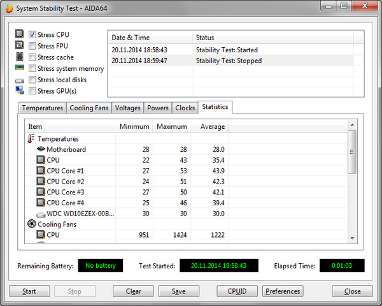The width and height of the screenshot is (382, 306).
Task: Click the fan icon beside Cooling Fans
Action: tap(31, 224)
